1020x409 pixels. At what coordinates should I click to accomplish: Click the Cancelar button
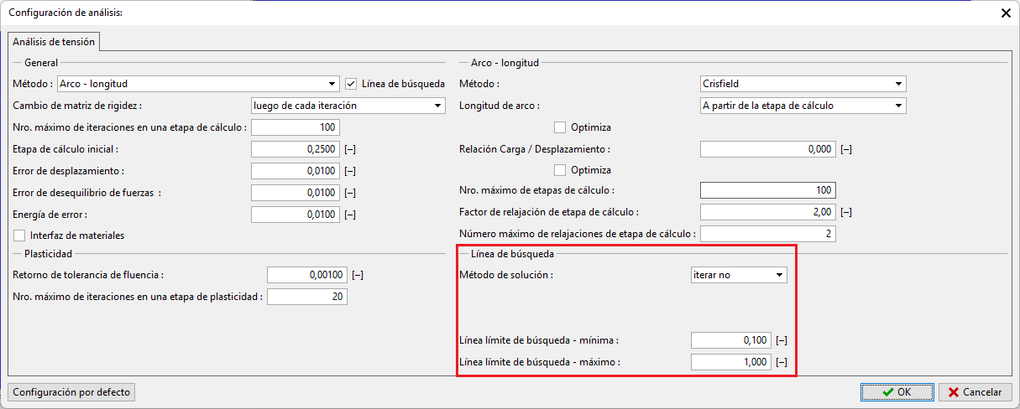[974, 391]
